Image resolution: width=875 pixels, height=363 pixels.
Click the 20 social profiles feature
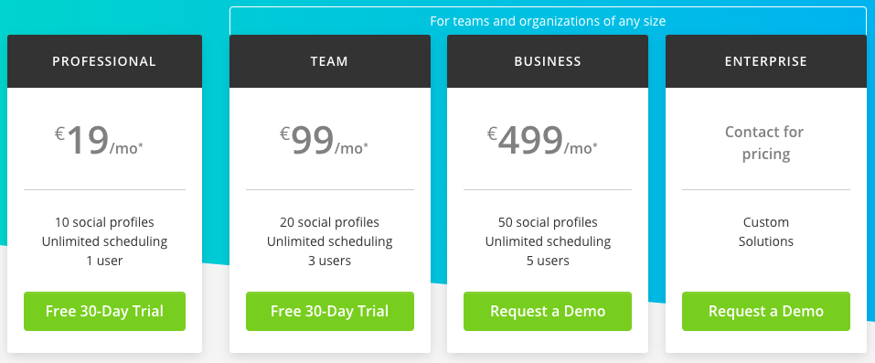pos(330,222)
